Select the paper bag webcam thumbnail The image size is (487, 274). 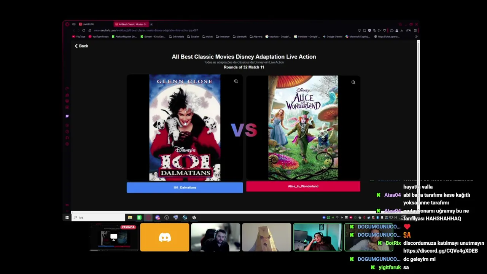coord(266,237)
